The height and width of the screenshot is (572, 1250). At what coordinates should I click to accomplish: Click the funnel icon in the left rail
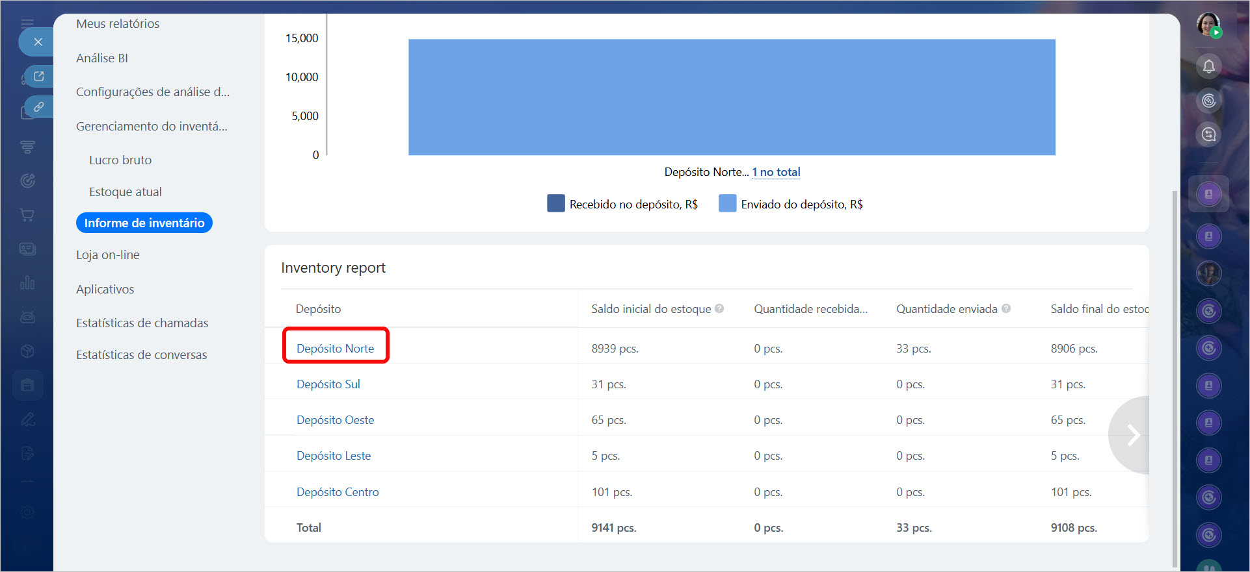tap(27, 147)
